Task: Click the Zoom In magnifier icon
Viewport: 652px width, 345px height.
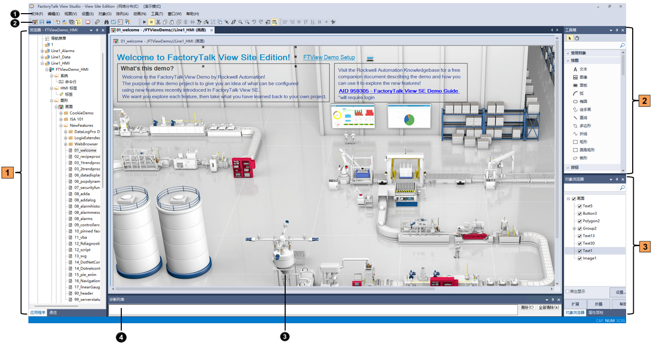Action: click(x=241, y=22)
